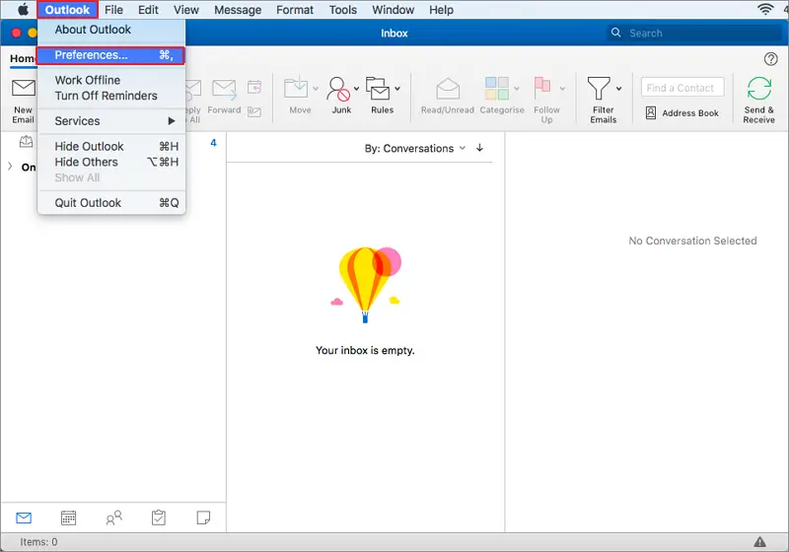Toggle Work Offline in Outlook menu
This screenshot has height=552, width=789.
pyautogui.click(x=111, y=80)
